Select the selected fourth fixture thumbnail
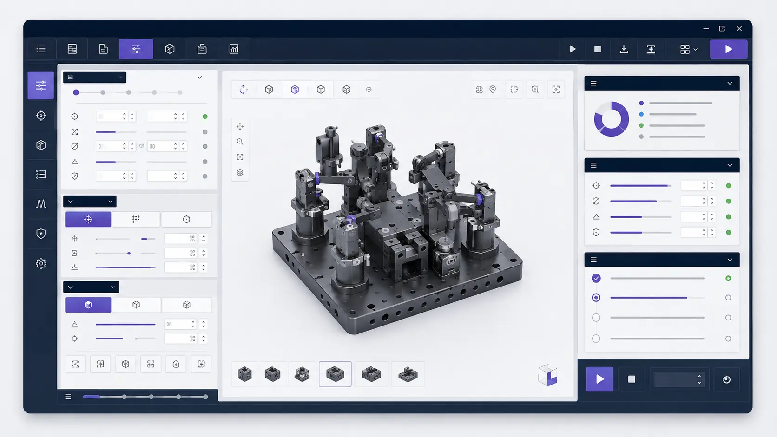 pos(335,374)
